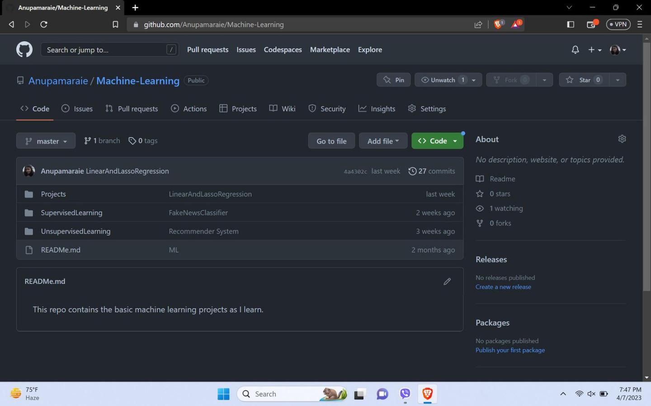This screenshot has height=406, width=651.
Task: Open the UnsupervisedLearning folder
Action: pos(75,231)
